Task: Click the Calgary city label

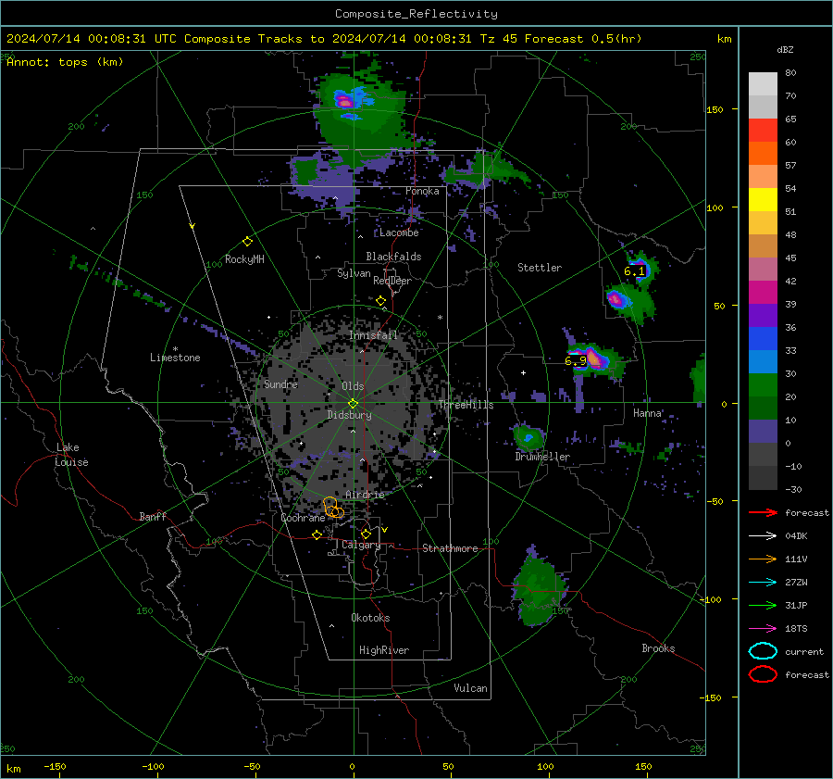Action: coord(361,545)
